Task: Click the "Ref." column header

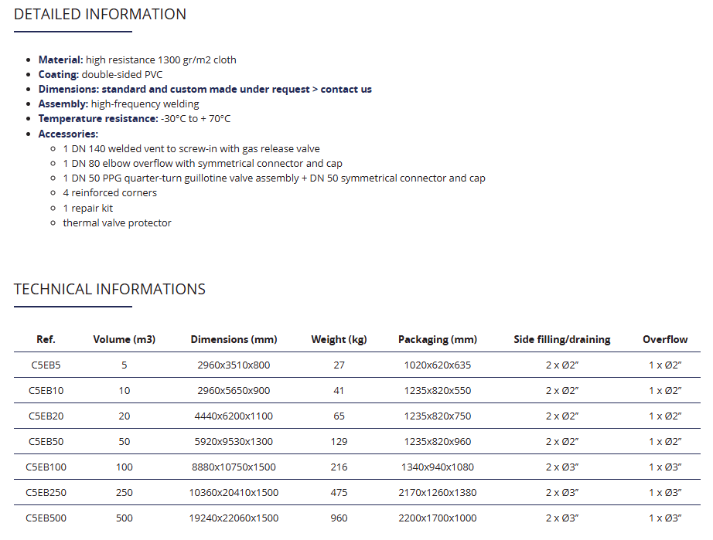Action: click(46, 339)
